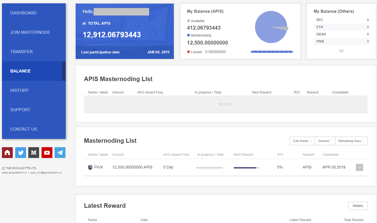The height and width of the screenshot is (223, 377).
Task: Click the APIS Masternoding List heading
Action: point(118,79)
